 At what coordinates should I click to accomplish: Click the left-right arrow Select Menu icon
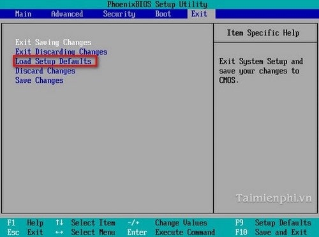pyautogui.click(x=59, y=233)
